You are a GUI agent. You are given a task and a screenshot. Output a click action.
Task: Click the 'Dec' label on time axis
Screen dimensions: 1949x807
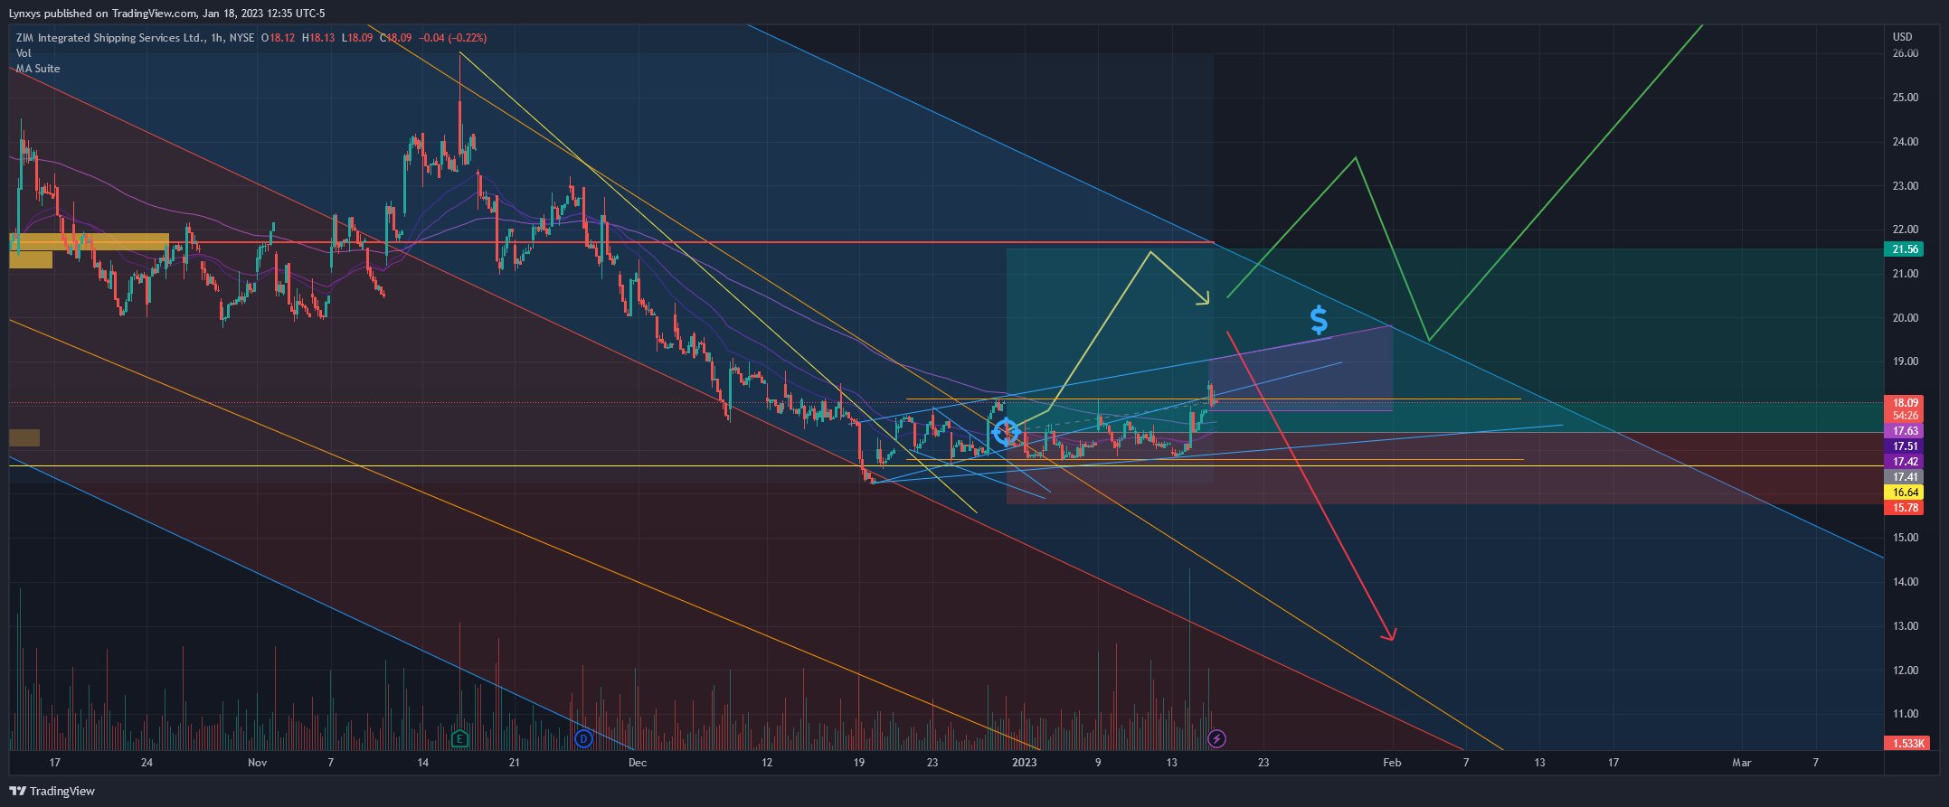point(638,763)
